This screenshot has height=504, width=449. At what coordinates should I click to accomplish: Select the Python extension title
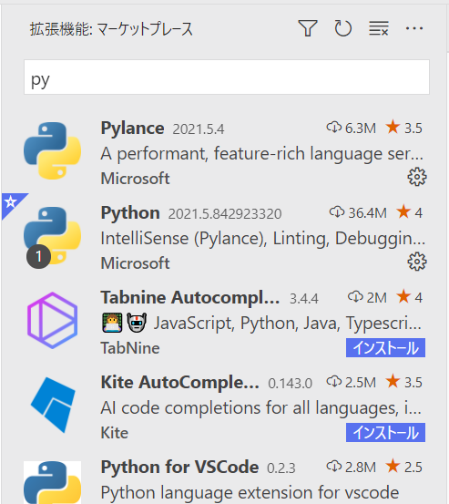click(x=130, y=212)
